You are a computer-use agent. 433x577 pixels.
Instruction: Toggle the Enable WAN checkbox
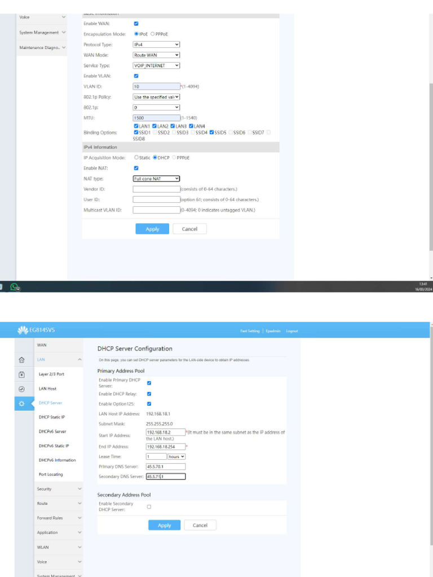pyautogui.click(x=136, y=24)
